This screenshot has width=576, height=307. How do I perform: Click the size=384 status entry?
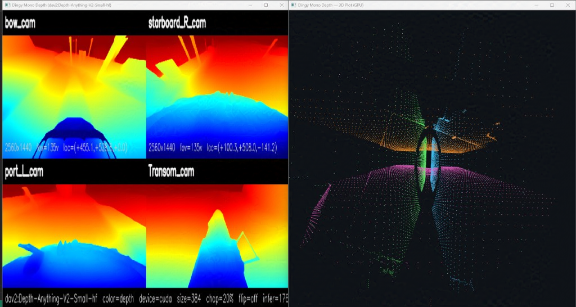(x=190, y=299)
